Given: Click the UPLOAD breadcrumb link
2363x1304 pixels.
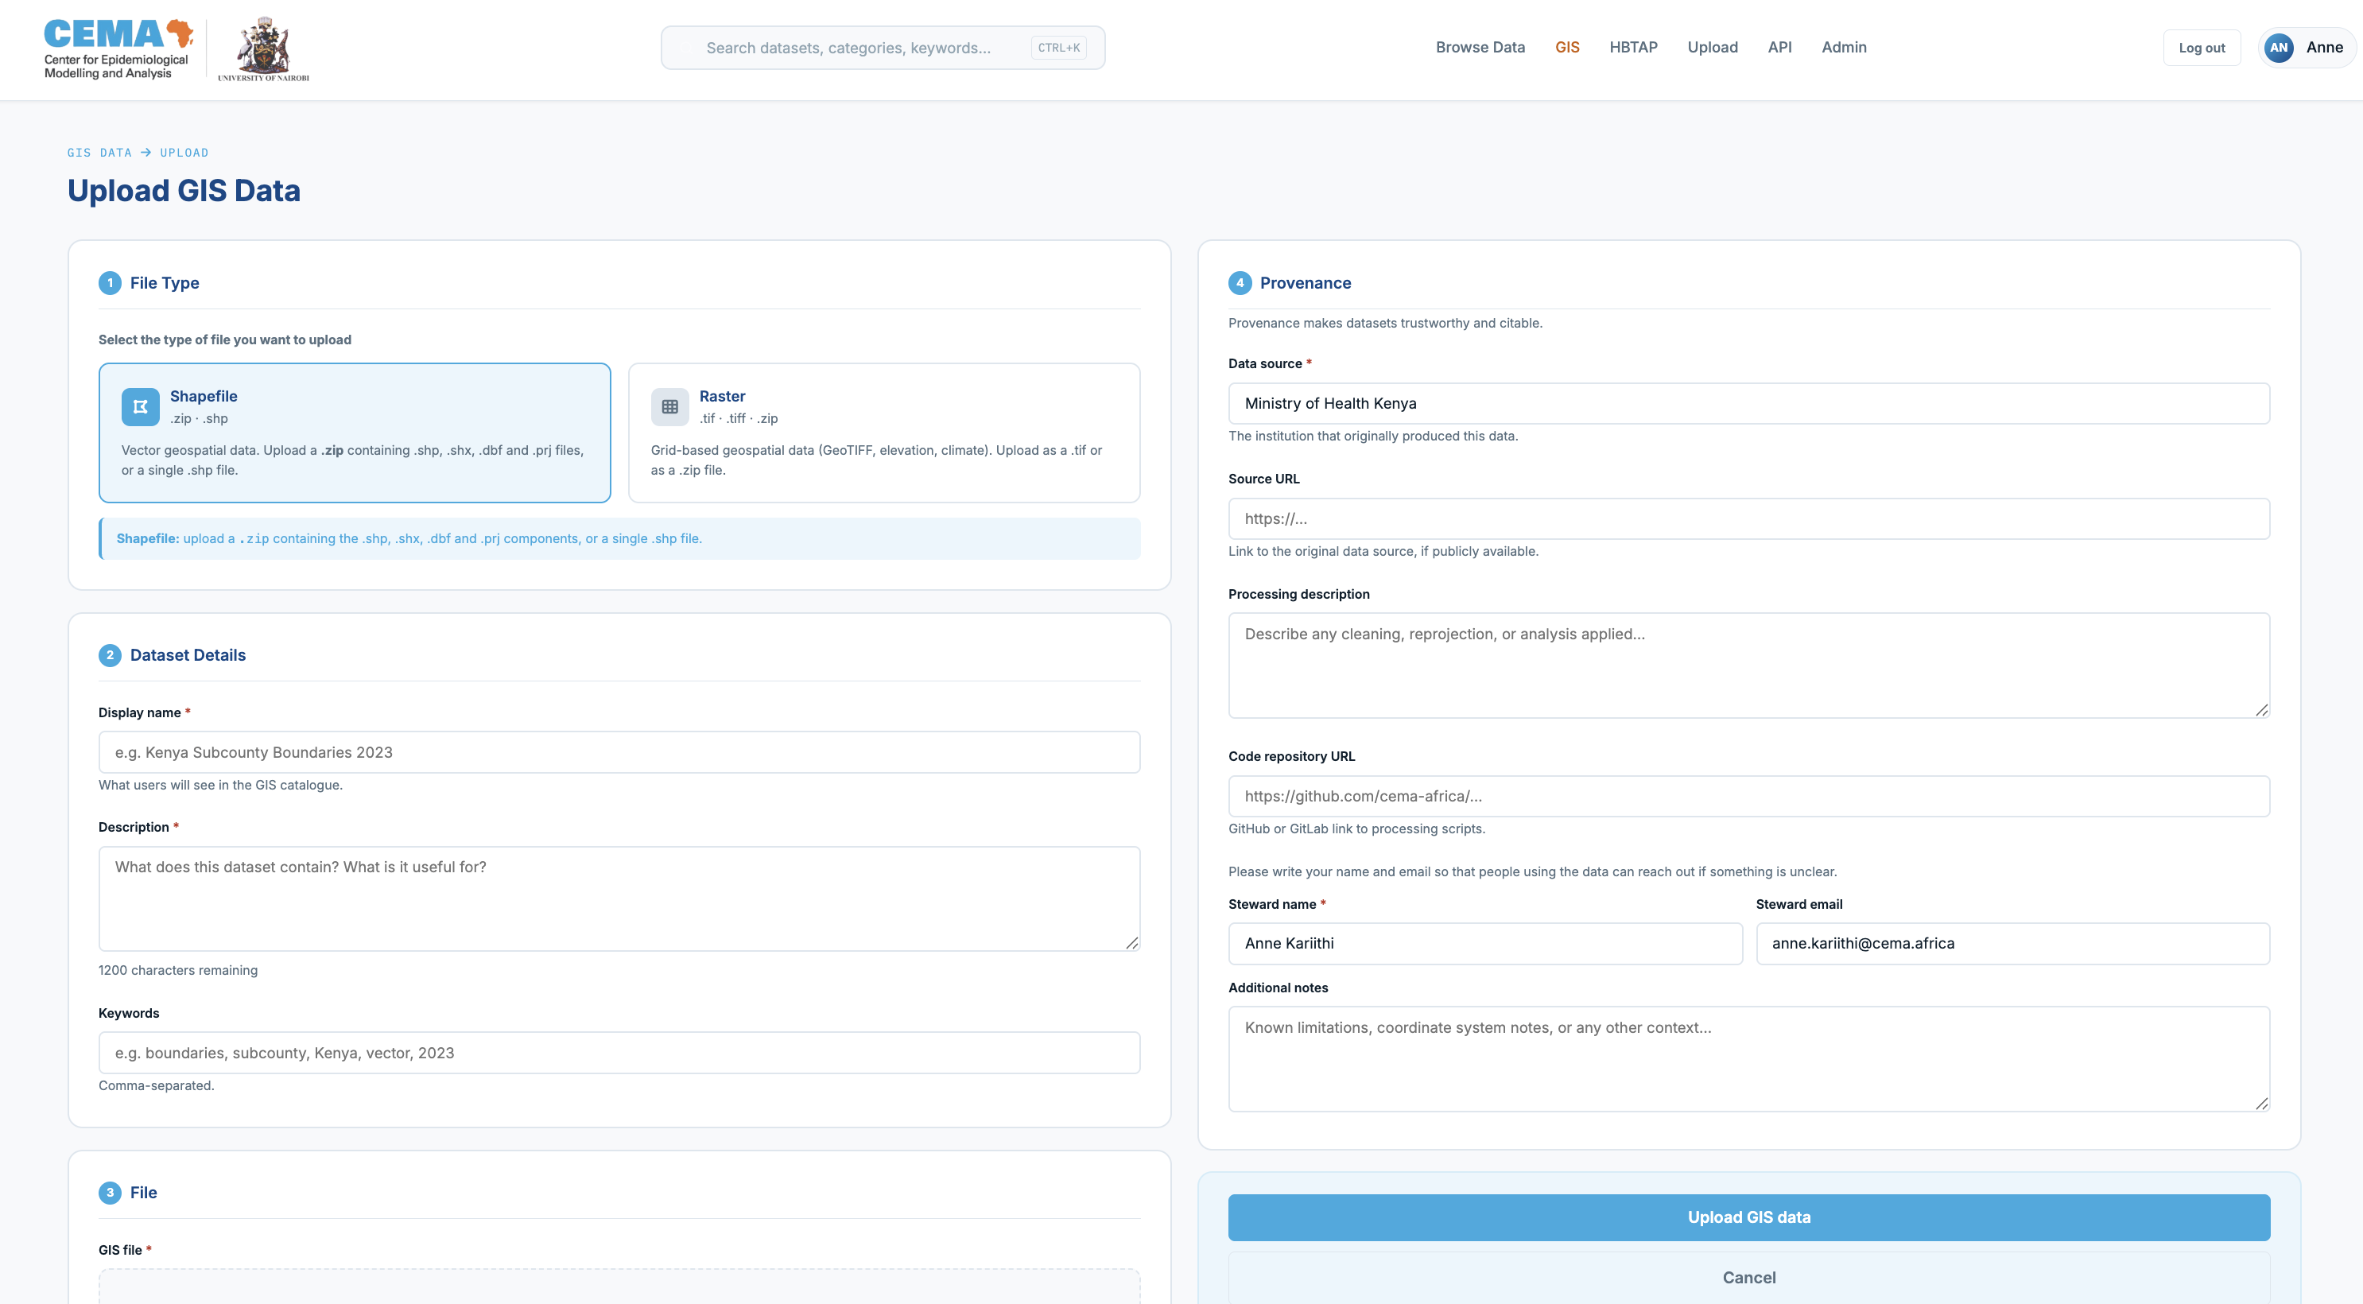Looking at the screenshot, I should (184, 153).
